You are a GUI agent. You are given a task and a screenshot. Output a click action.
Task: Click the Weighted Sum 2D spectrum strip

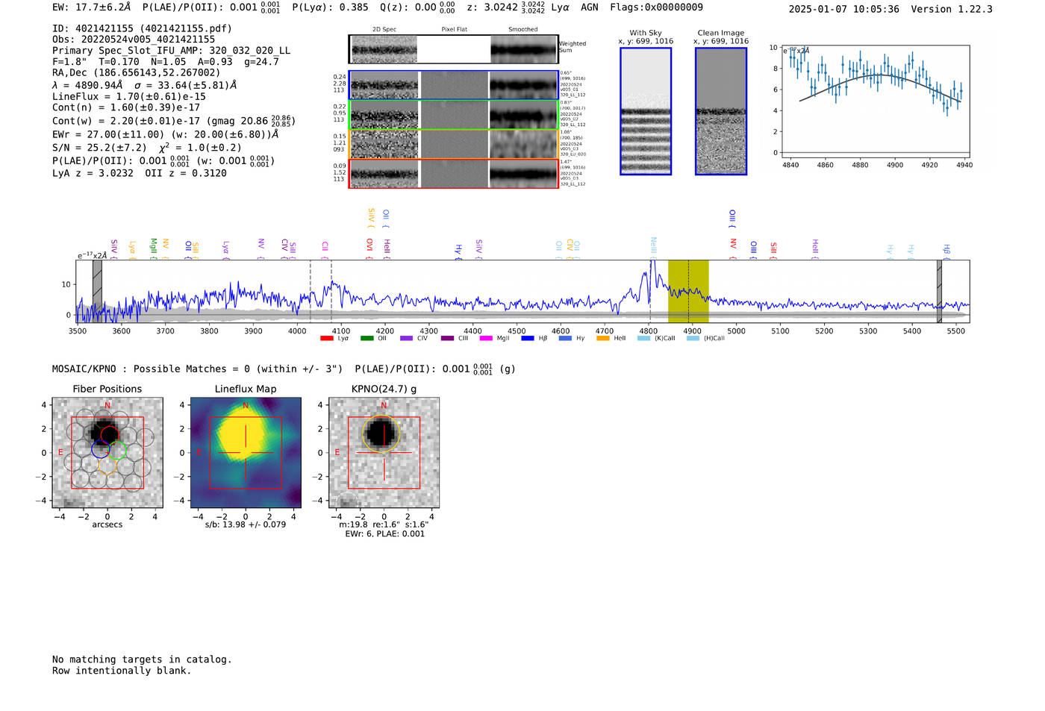[x=454, y=49]
